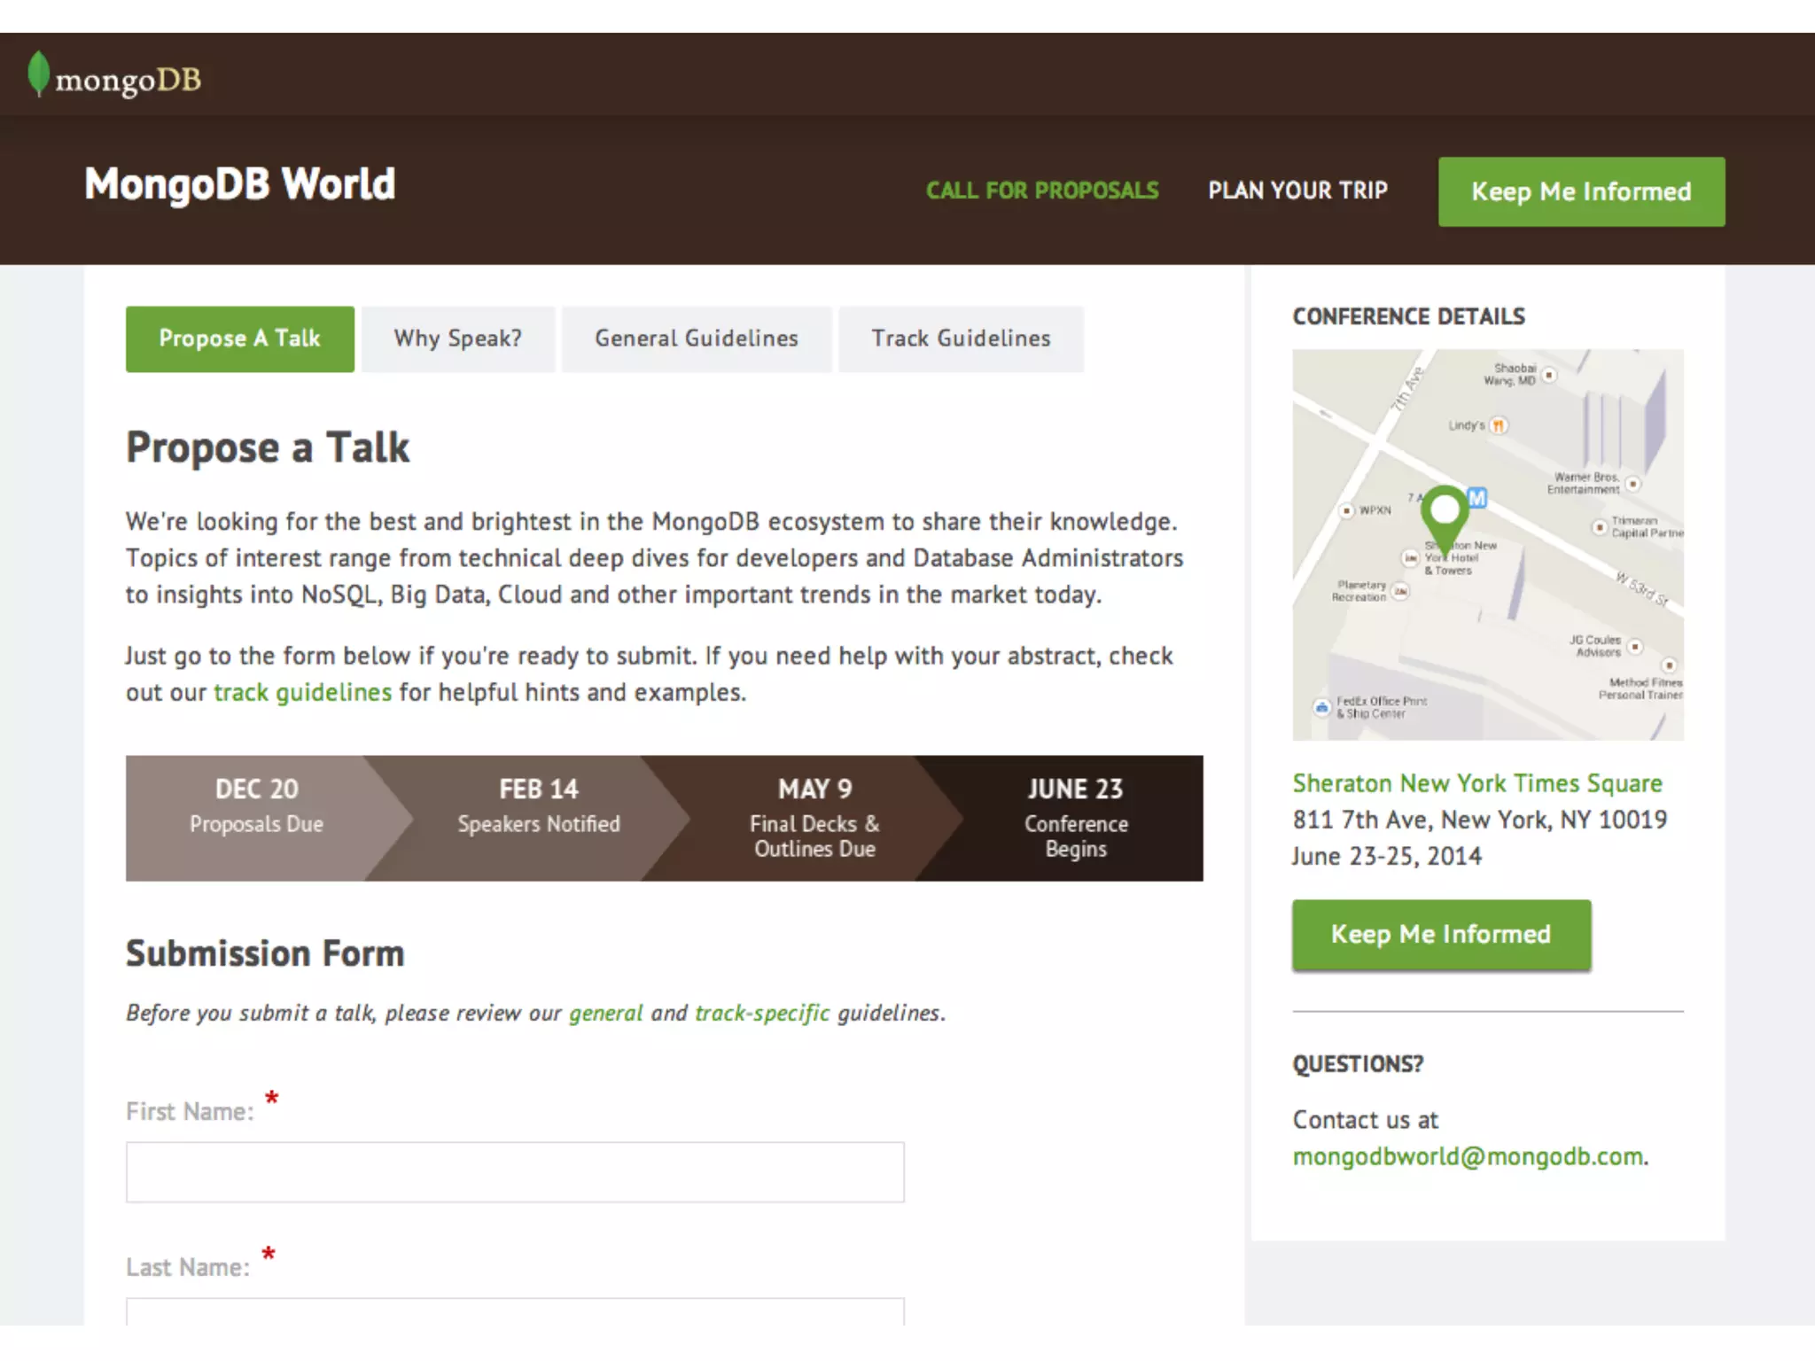
Task: Follow the 'track-specific' guidelines link
Action: [x=762, y=1013]
